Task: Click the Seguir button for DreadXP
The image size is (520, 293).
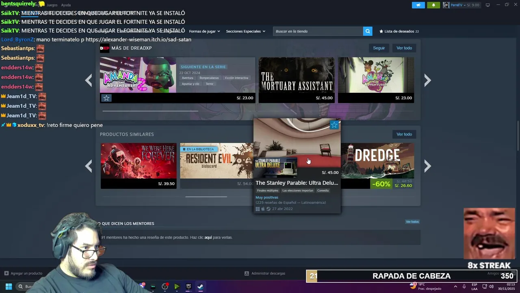Action: pos(379,48)
